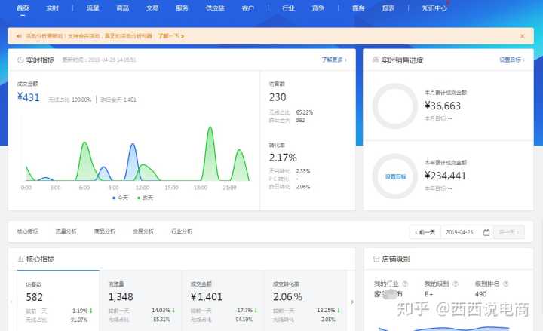Toggle the 今天 series in the chart legend
Viewport: 543px width, 331px height.
(119, 198)
